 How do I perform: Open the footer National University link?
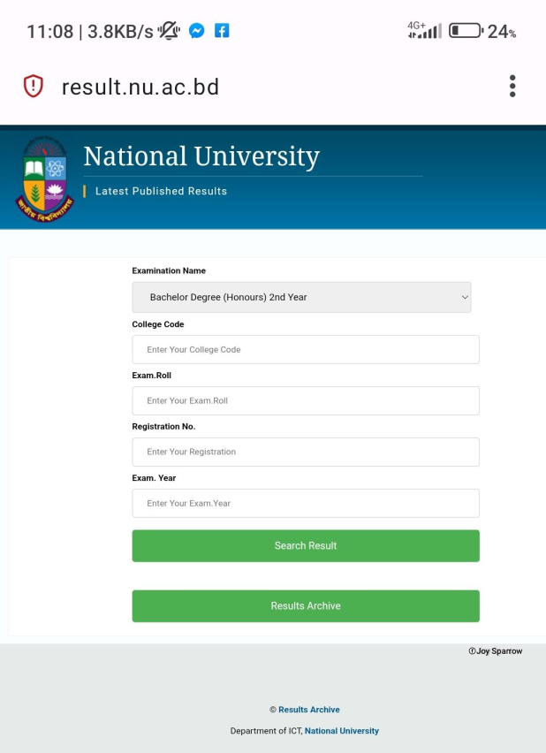coord(341,731)
